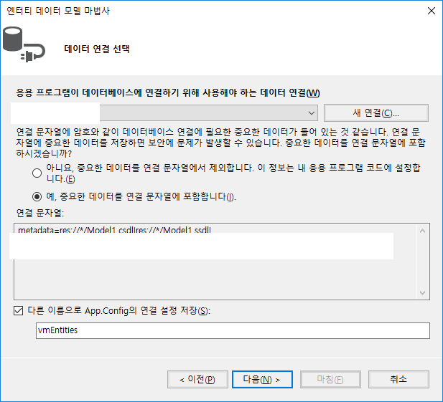Go back with the 이전(P) button
Image resolution: width=443 pixels, height=402 pixels.
[x=197, y=380]
